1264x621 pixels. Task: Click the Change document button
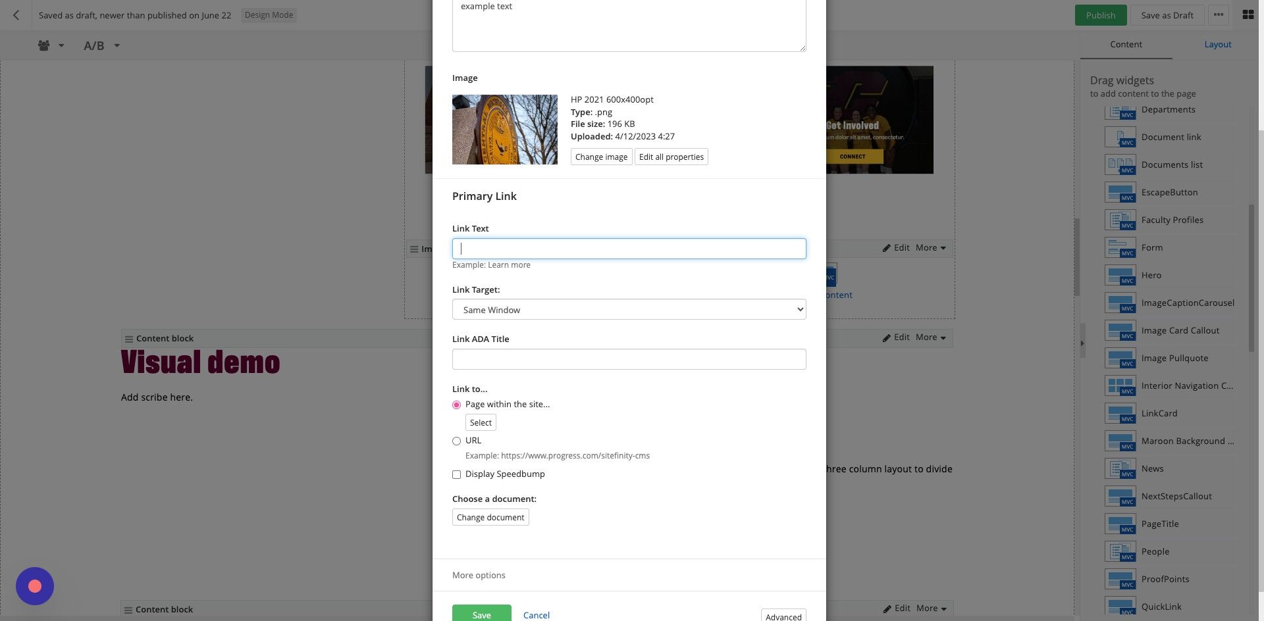coord(490,517)
